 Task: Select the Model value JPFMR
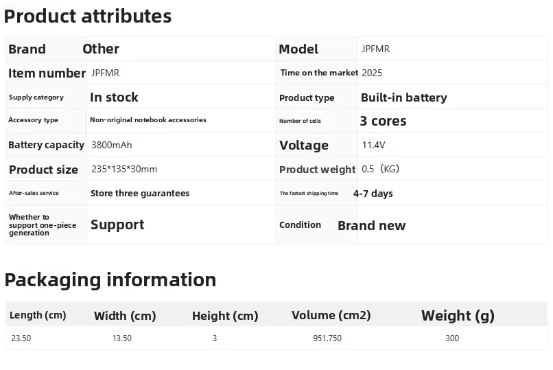(x=375, y=49)
